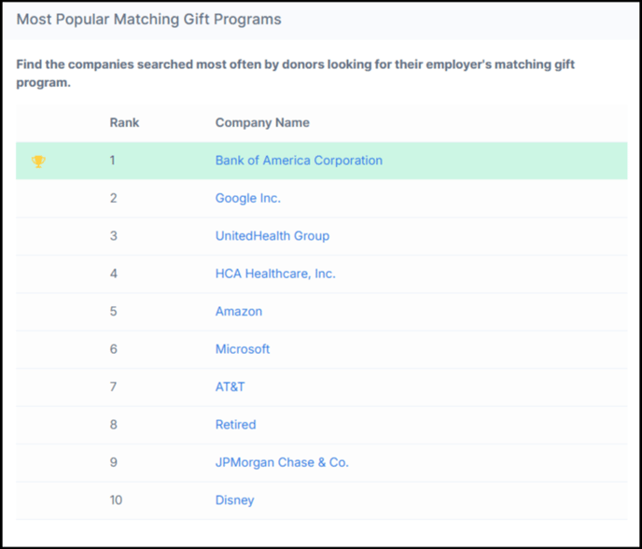Viewport: 642px width, 549px height.
Task: Click the trophy icon beside rank 1
Action: pyautogui.click(x=38, y=162)
